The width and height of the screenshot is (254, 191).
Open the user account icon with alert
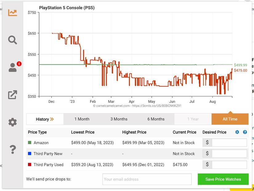pos(13,67)
